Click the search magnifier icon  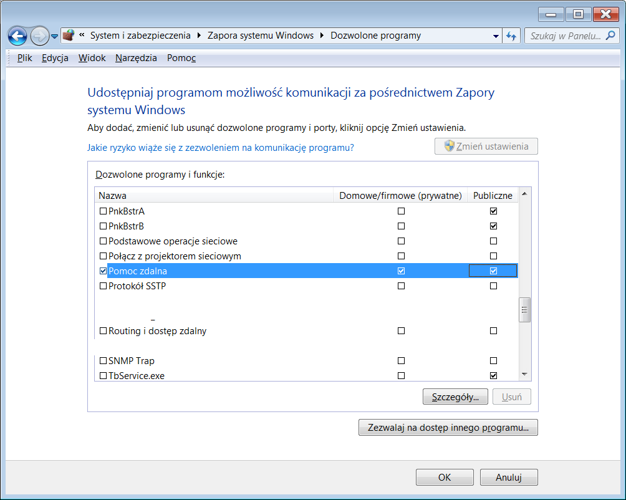[610, 36]
